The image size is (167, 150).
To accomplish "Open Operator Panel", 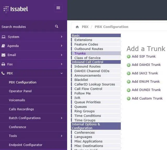I will click(20, 91).
